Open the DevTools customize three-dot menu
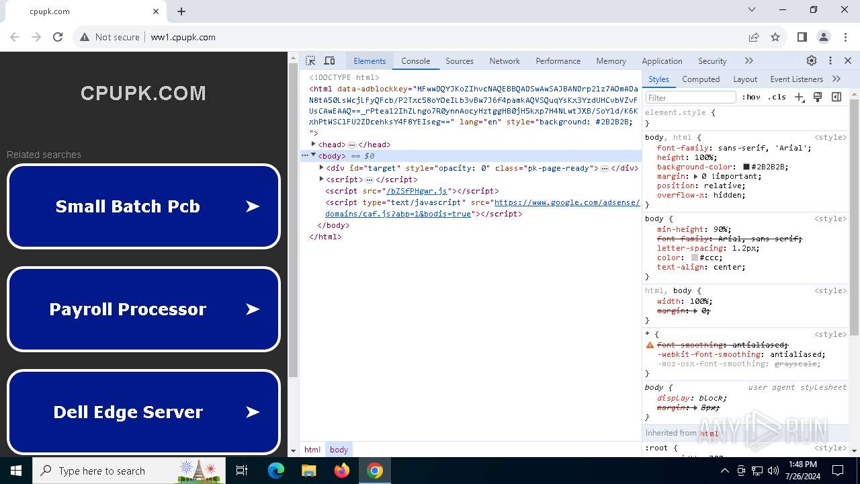 pos(830,61)
